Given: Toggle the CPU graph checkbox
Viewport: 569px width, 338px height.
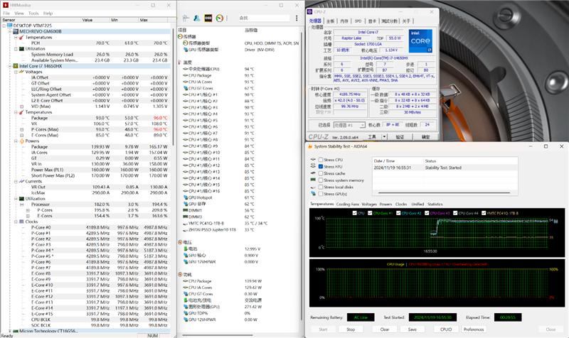Looking at the screenshot, I should (354, 213).
